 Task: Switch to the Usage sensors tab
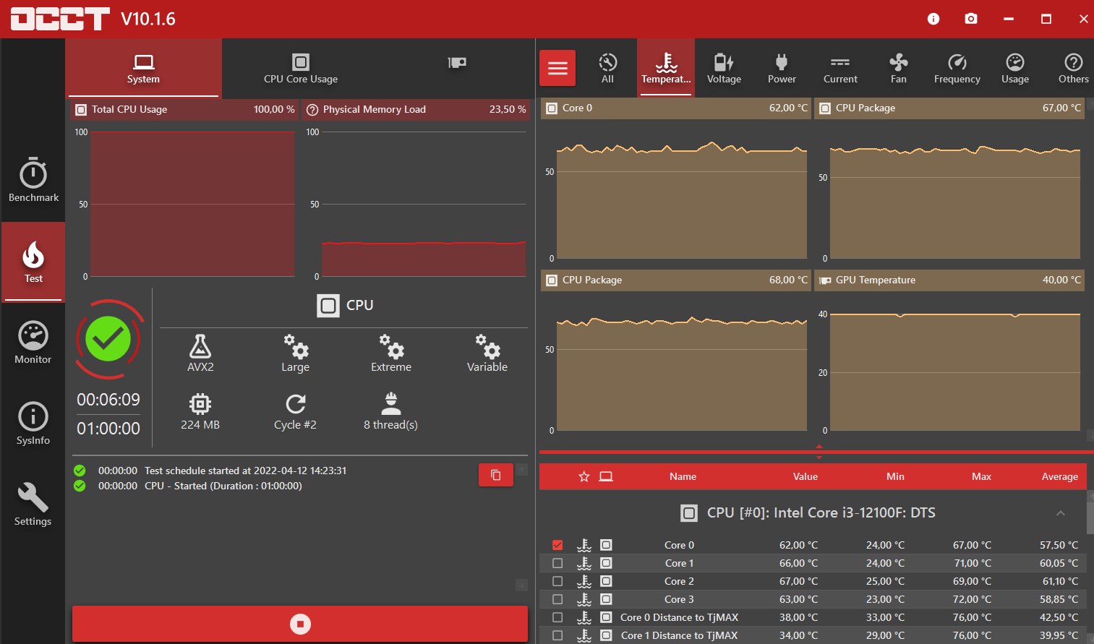[x=1015, y=68]
